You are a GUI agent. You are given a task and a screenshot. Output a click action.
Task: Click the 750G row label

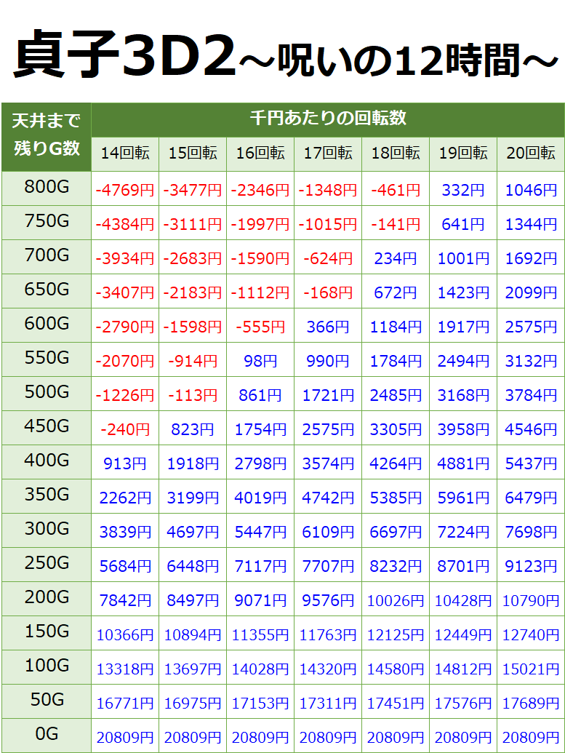click(x=46, y=223)
